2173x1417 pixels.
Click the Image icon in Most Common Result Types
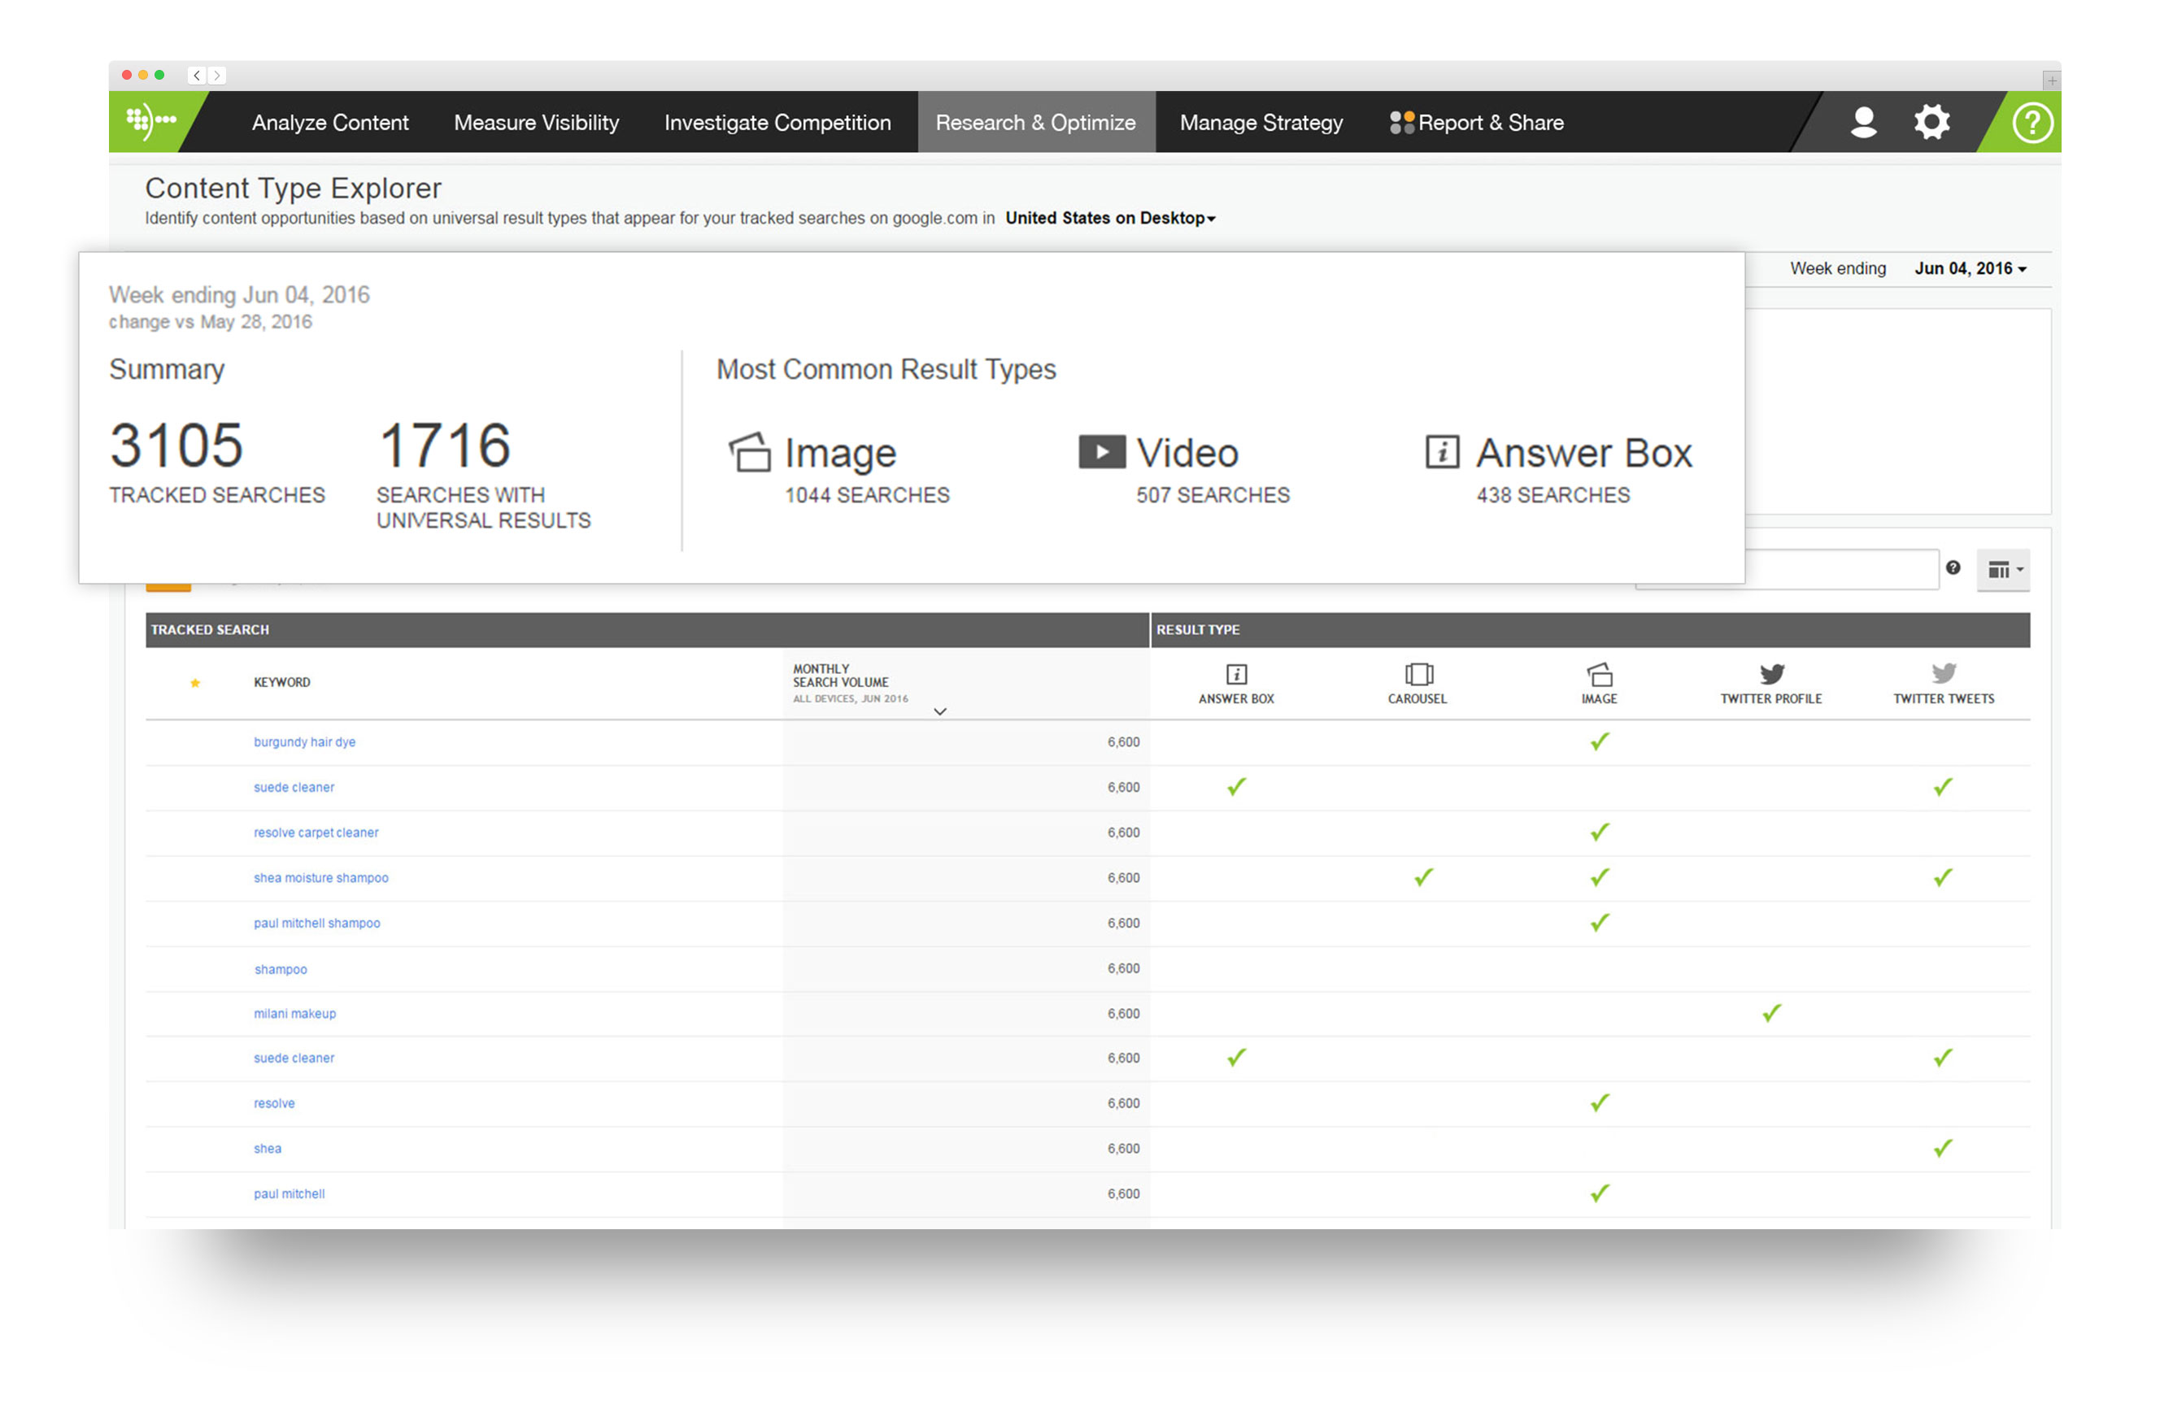[x=750, y=453]
